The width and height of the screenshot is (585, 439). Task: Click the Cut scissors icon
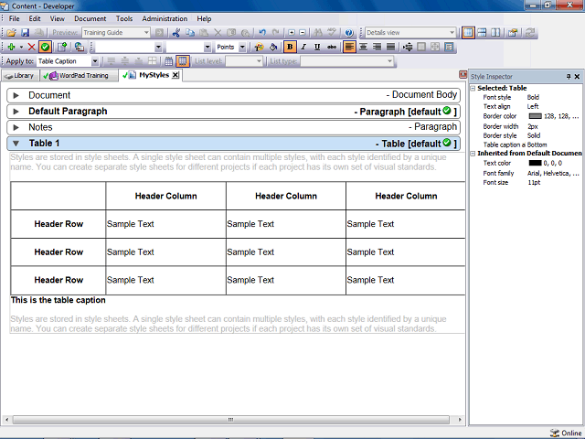pos(176,33)
